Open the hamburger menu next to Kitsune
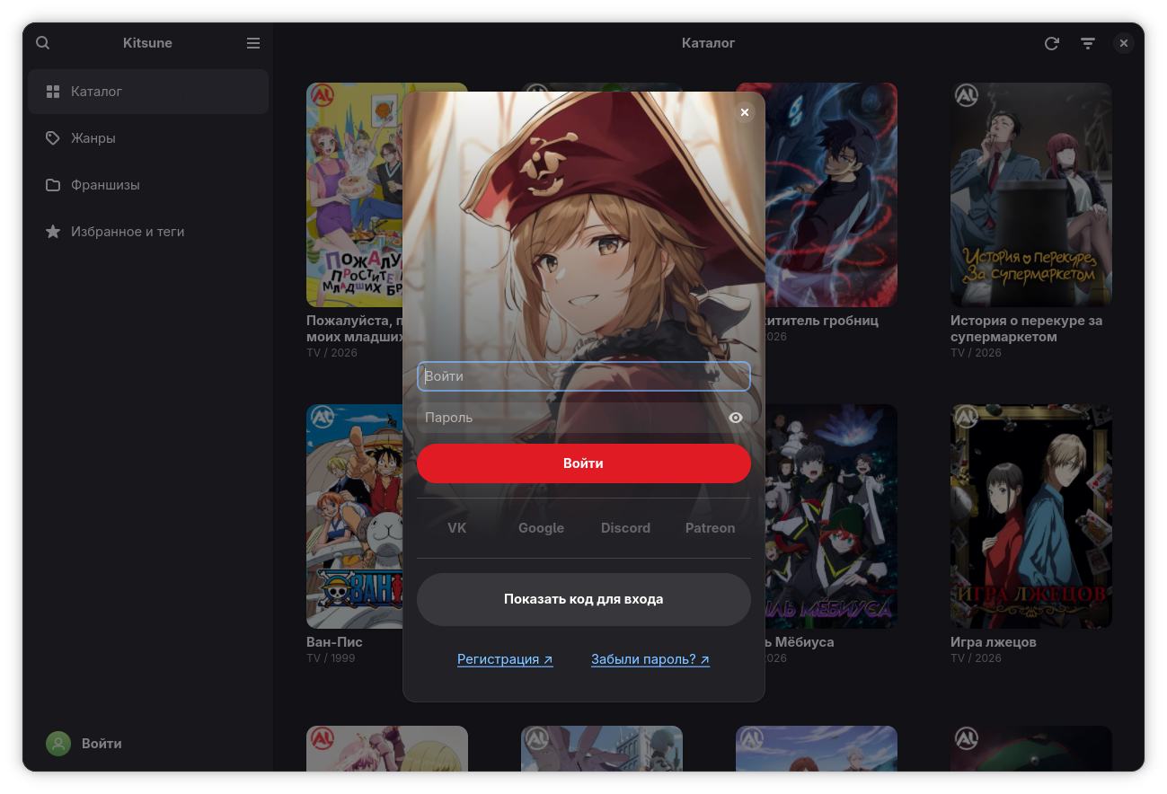Screen dimensions: 1167x794 [x=253, y=43]
